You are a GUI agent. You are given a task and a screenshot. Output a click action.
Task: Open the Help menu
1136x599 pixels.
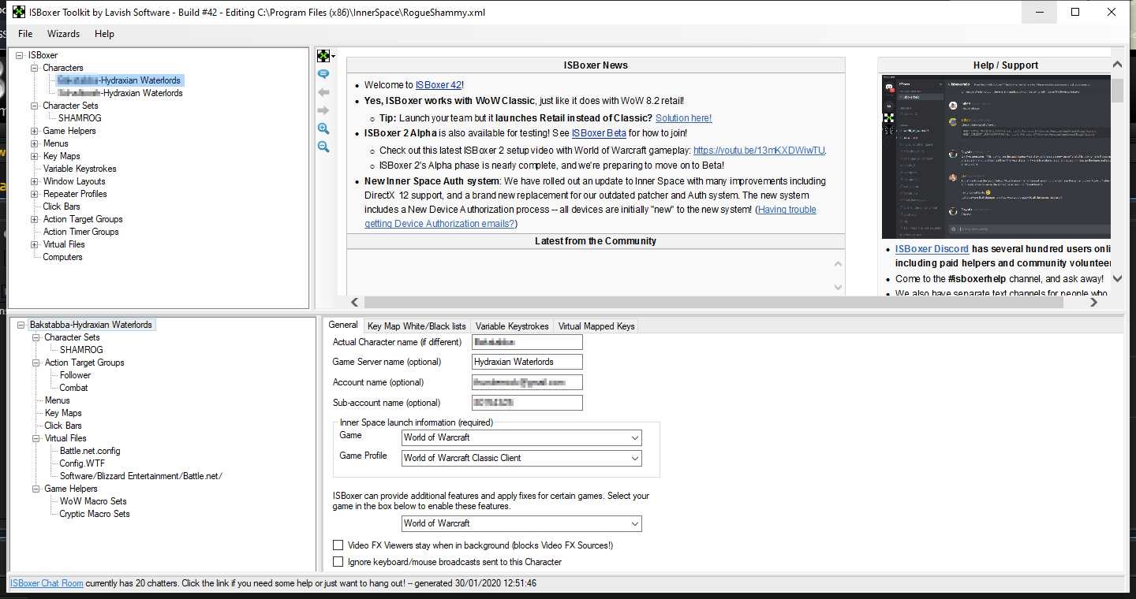coord(104,34)
